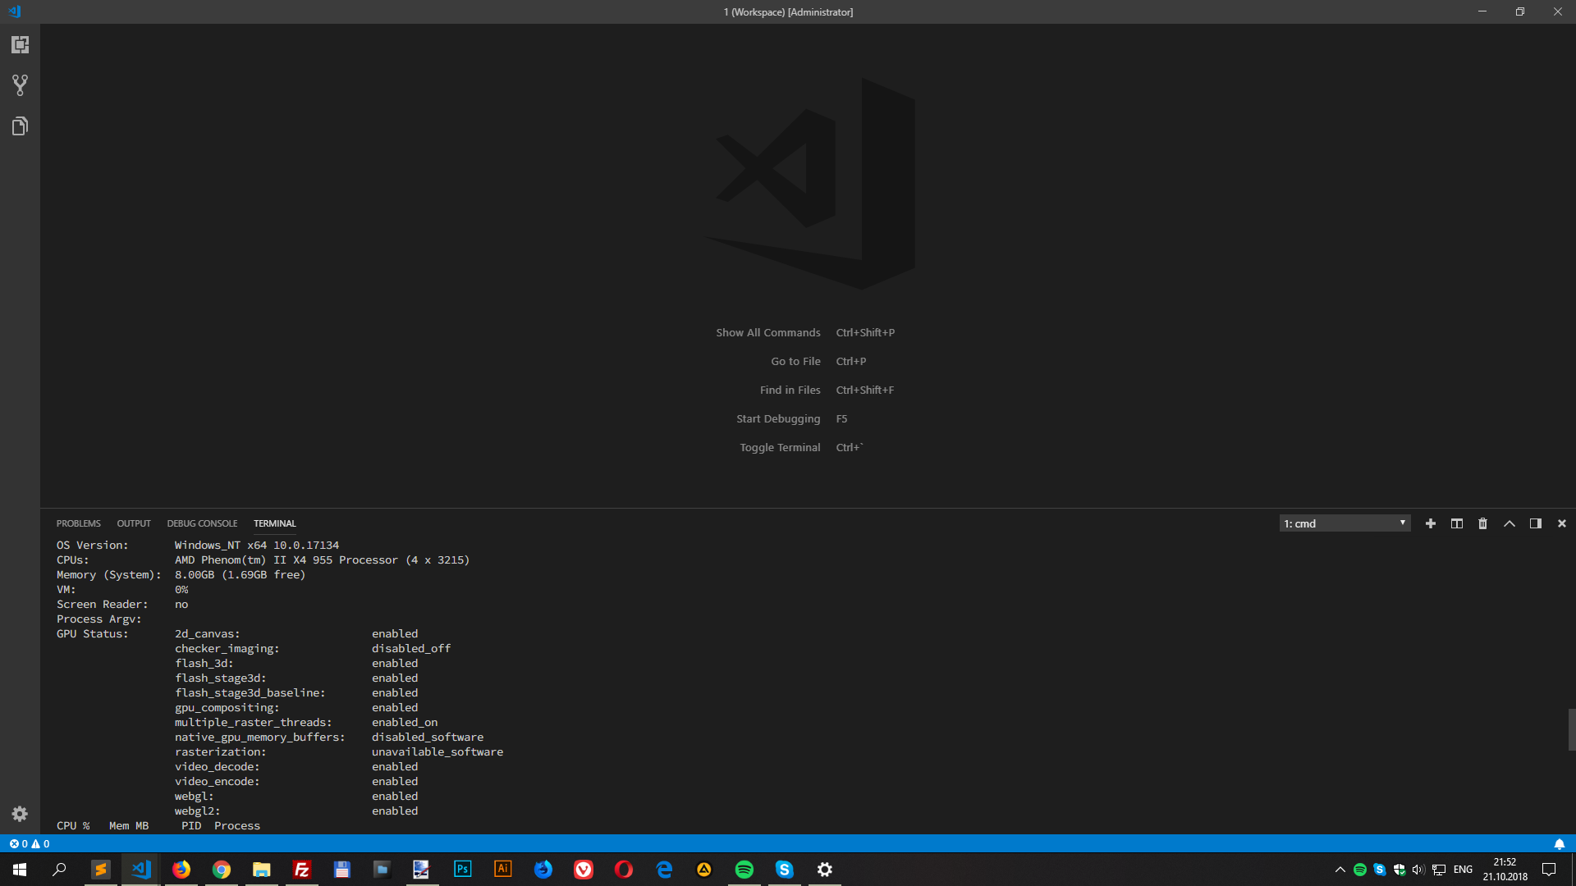This screenshot has height=886, width=1576.
Task: Close the terminal panel with the X
Action: point(1561,523)
